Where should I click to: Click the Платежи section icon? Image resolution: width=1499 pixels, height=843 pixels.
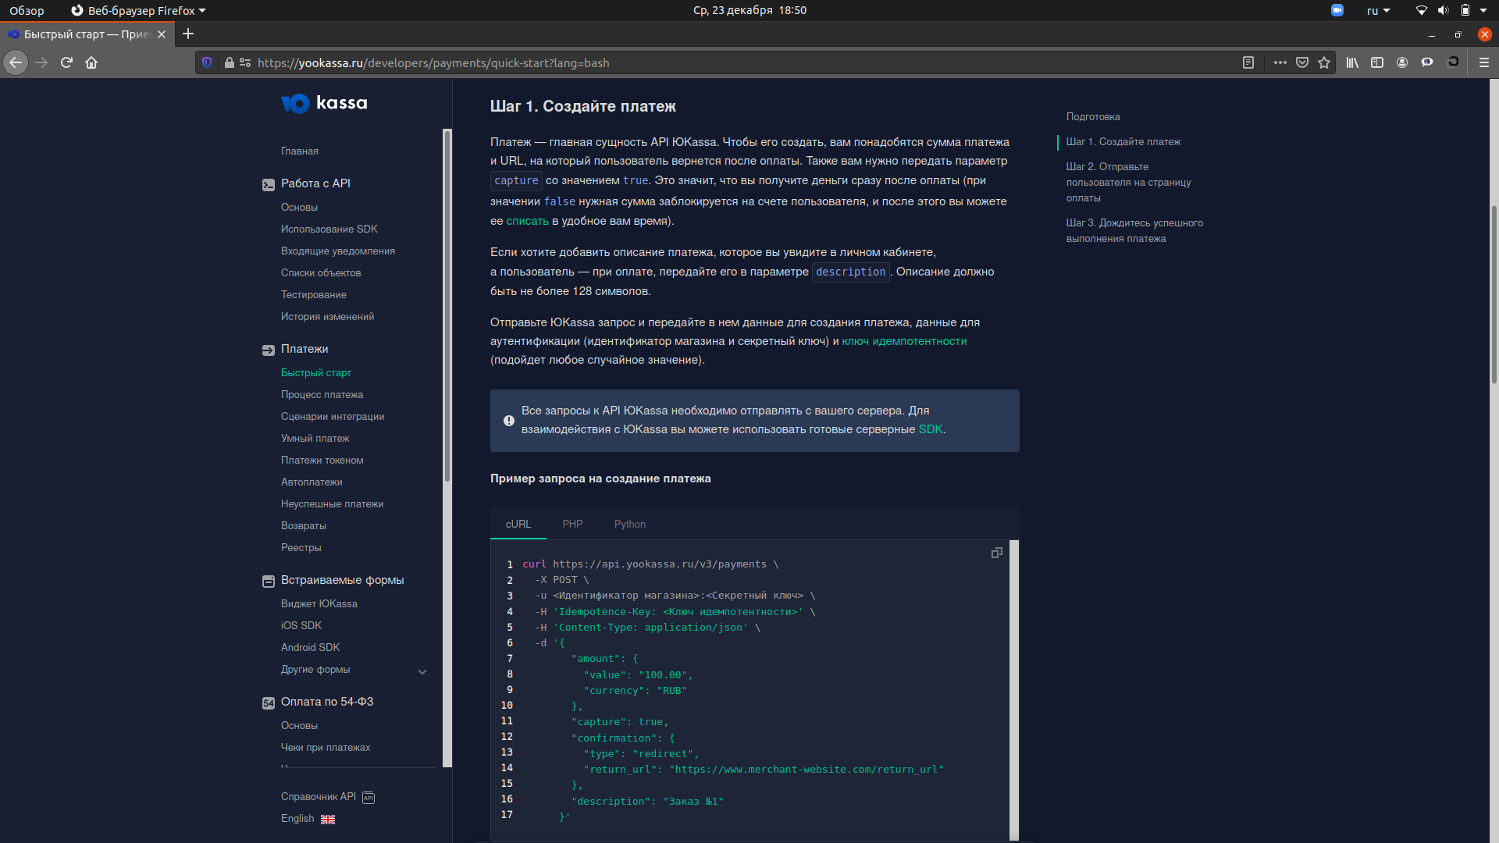coord(269,350)
